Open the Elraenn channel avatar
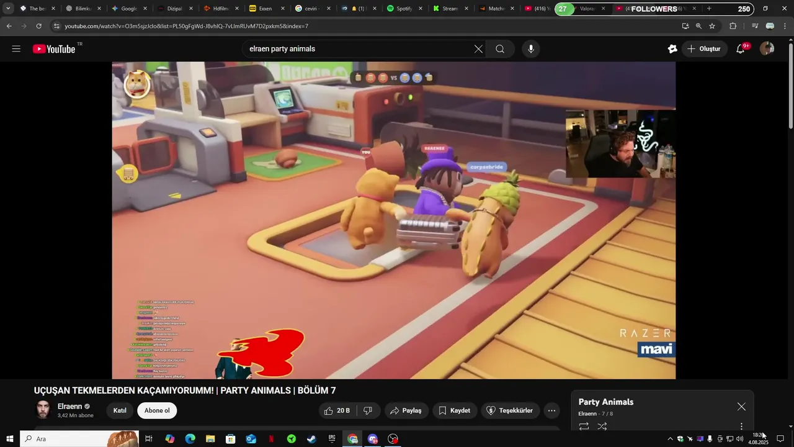The height and width of the screenshot is (447, 794). [43, 410]
